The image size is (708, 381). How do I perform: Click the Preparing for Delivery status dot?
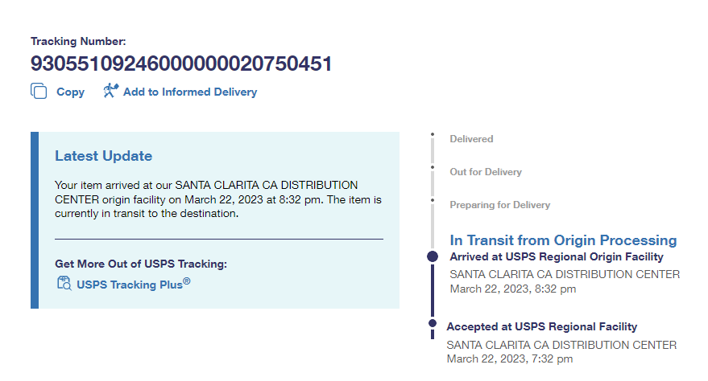click(x=433, y=199)
